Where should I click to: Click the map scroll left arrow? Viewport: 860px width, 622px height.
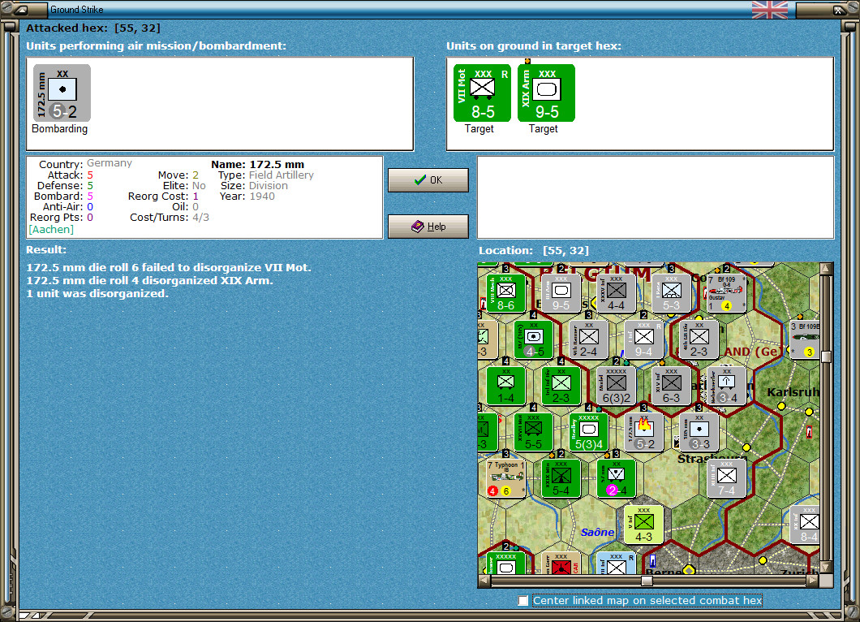(484, 581)
